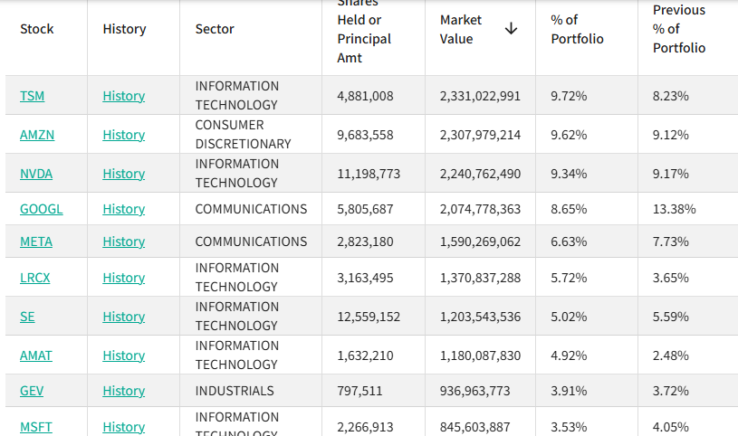
Task: Open the SE stock link
Action: click(x=27, y=317)
